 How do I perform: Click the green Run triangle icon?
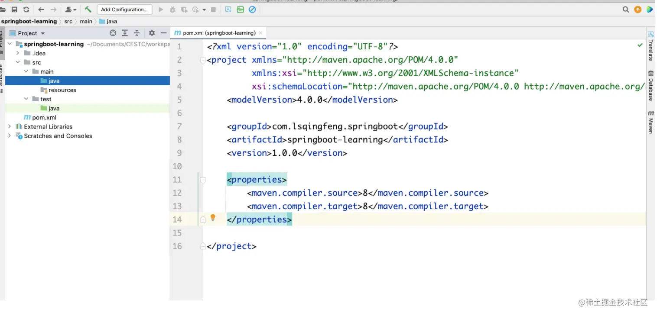pos(161,10)
